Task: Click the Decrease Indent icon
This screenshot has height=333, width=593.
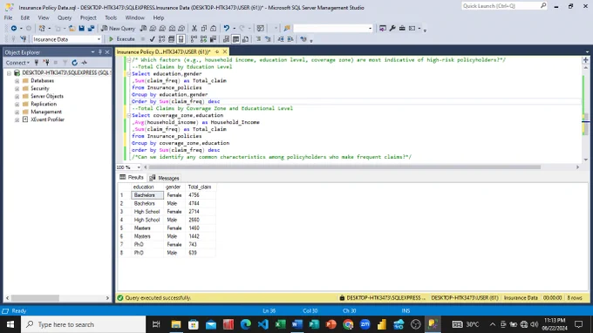Action: tap(281, 39)
